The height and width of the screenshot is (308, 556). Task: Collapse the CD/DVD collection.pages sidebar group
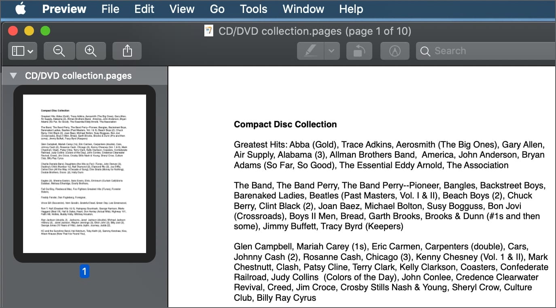pos(13,76)
